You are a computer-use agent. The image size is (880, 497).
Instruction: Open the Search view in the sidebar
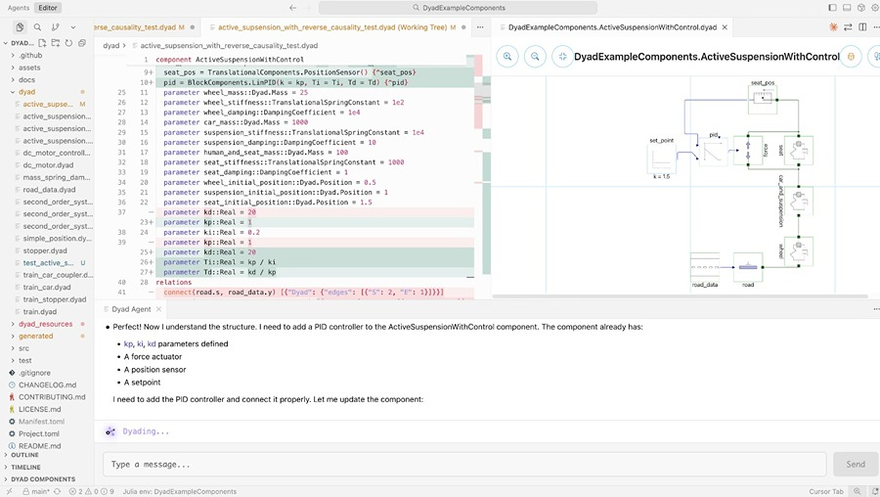click(37, 27)
